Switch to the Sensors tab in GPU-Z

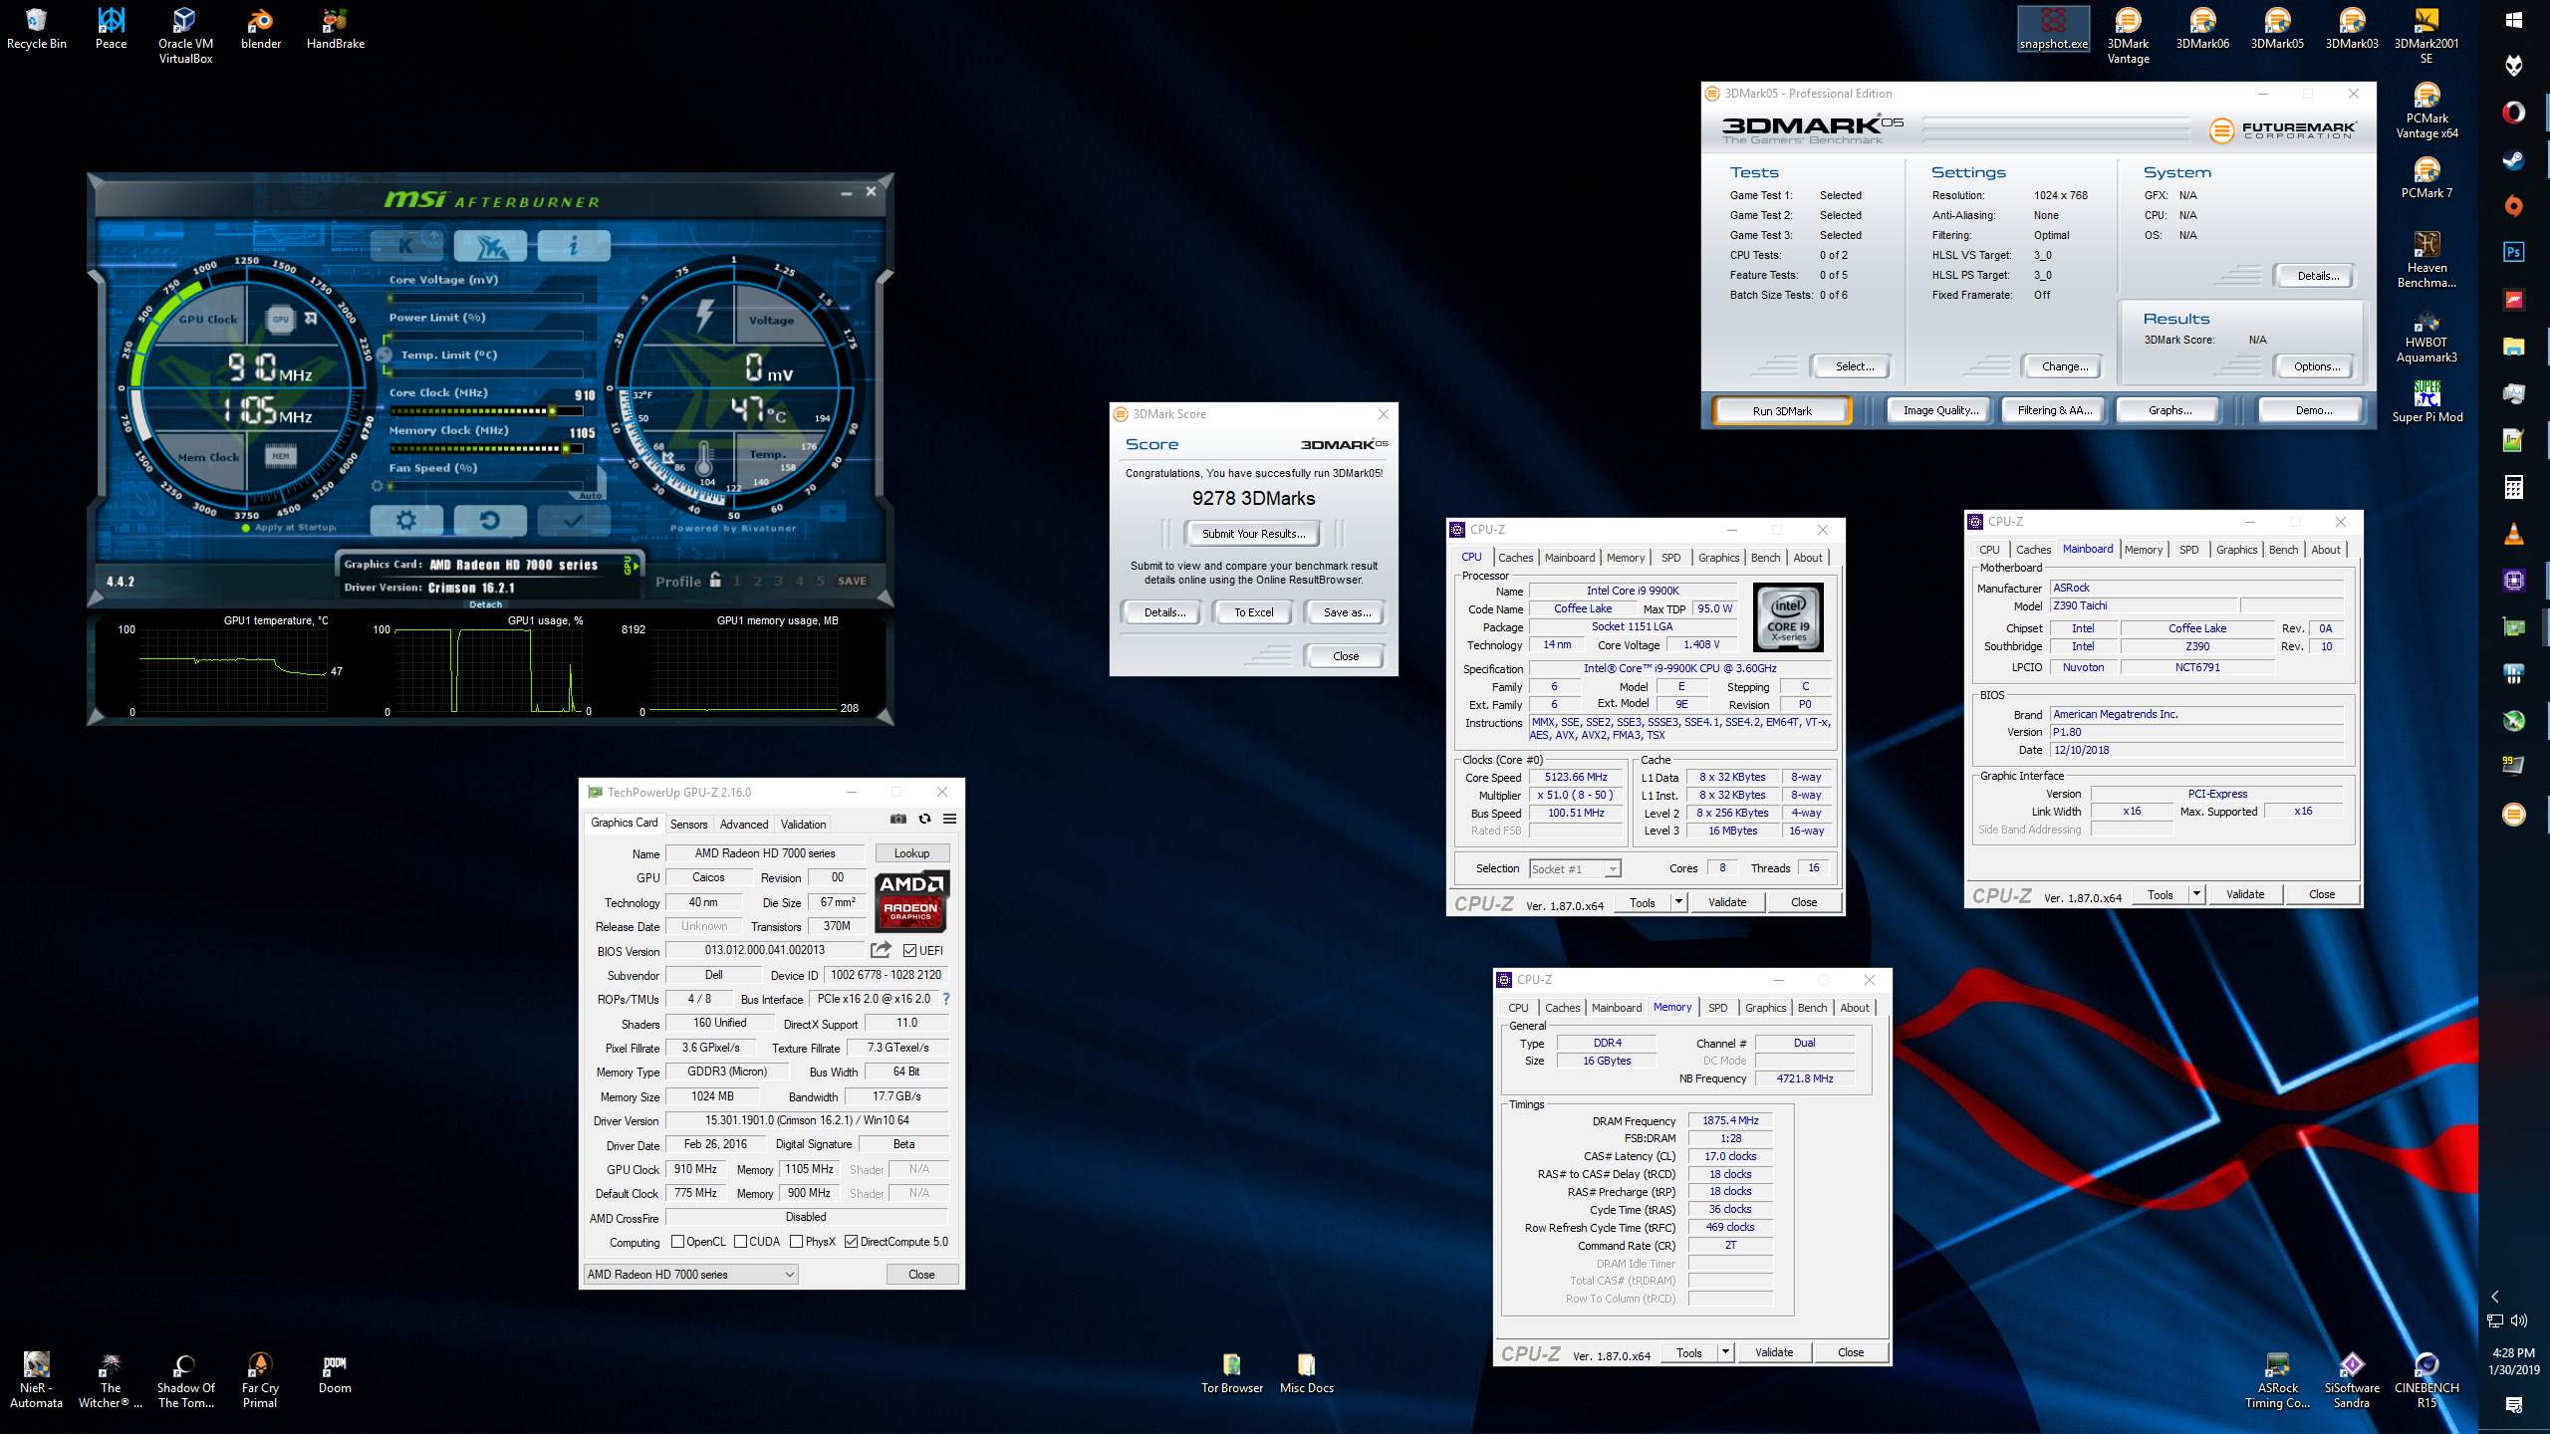click(688, 825)
